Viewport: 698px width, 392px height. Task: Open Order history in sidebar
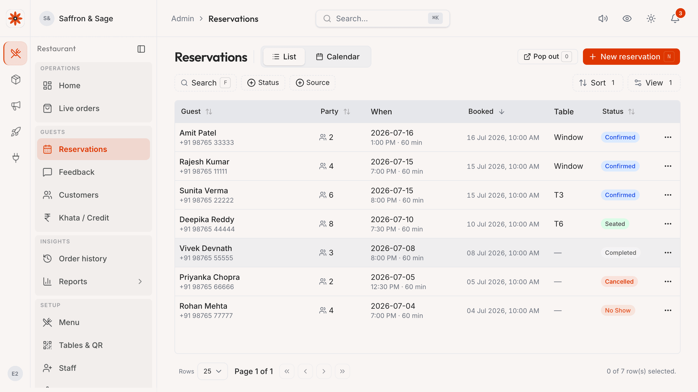coord(94,259)
